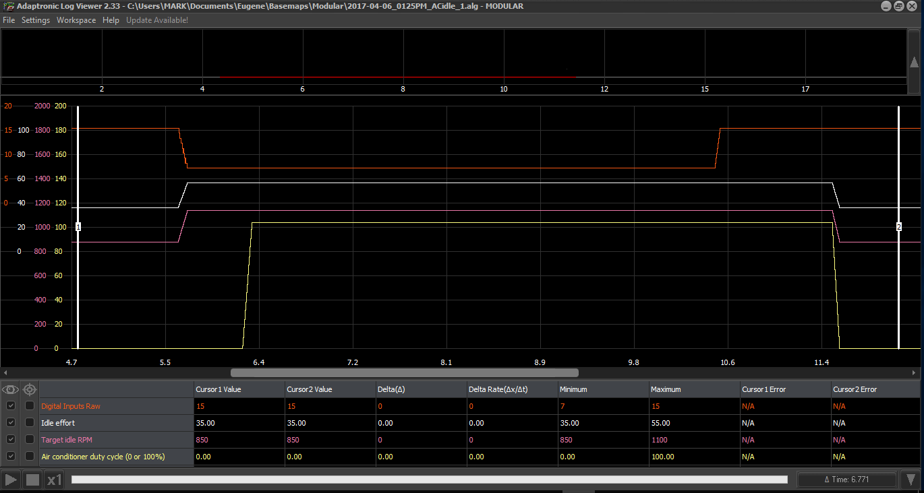
Task: Select the Cursor2 Value column header
Action: pyautogui.click(x=330, y=389)
